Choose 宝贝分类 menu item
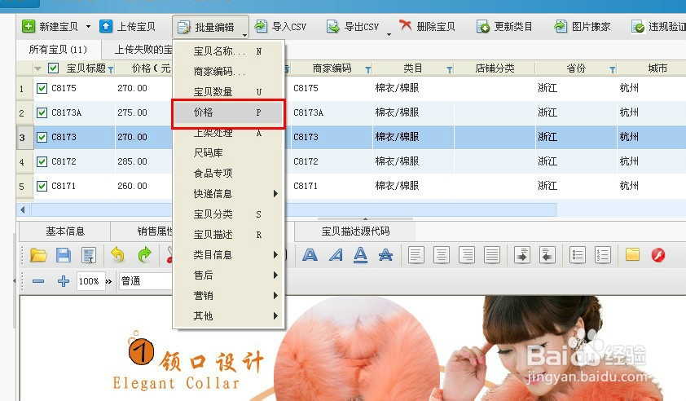This screenshot has width=686, height=401. tap(229, 214)
